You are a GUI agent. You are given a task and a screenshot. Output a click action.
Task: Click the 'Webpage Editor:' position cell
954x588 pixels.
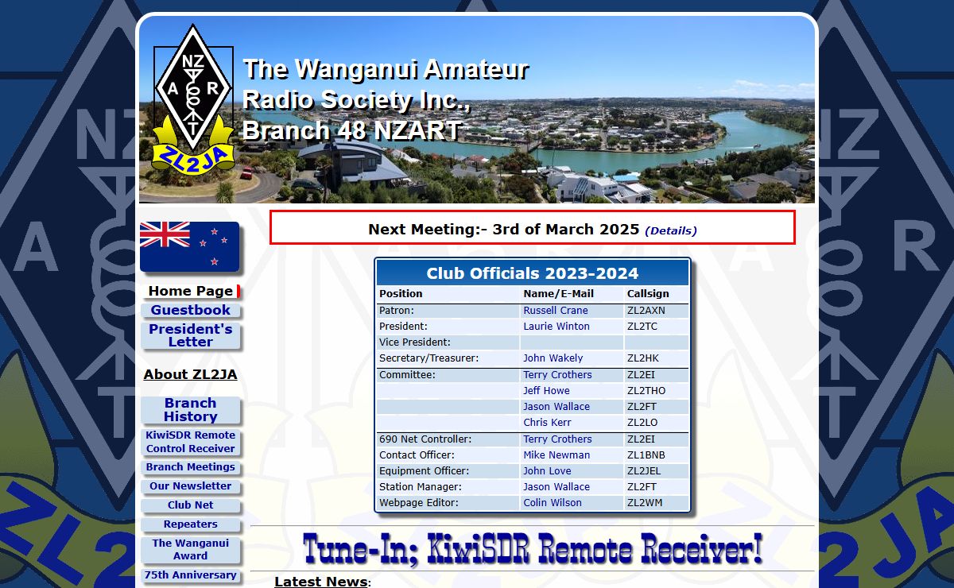(x=448, y=503)
